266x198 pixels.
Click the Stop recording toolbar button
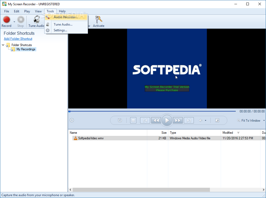tap(21, 22)
